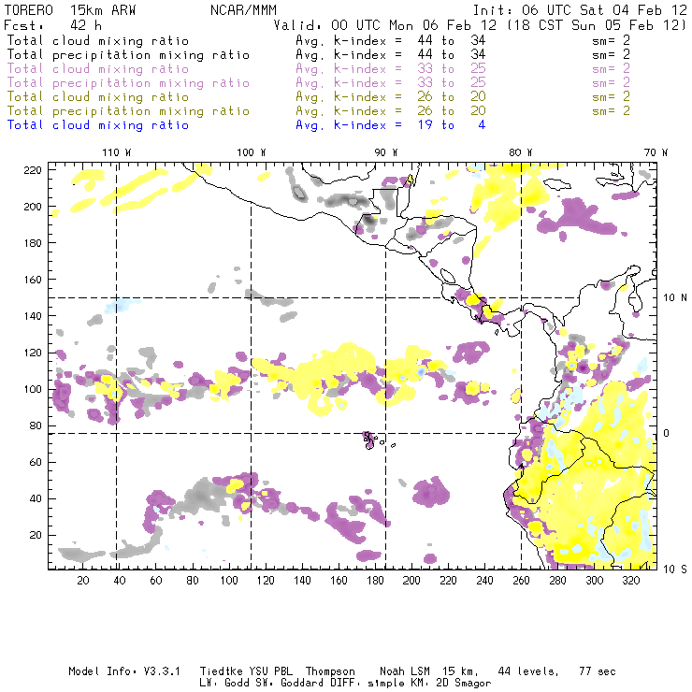Select the "10 S" latitude label
Screen dimensions: 692x692
(x=675, y=569)
